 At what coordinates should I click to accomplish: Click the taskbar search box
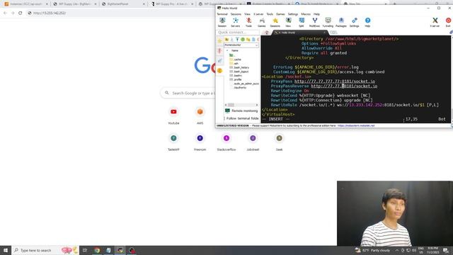pos(45,250)
